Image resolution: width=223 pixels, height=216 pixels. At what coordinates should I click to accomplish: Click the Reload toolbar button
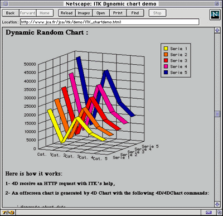67,13
